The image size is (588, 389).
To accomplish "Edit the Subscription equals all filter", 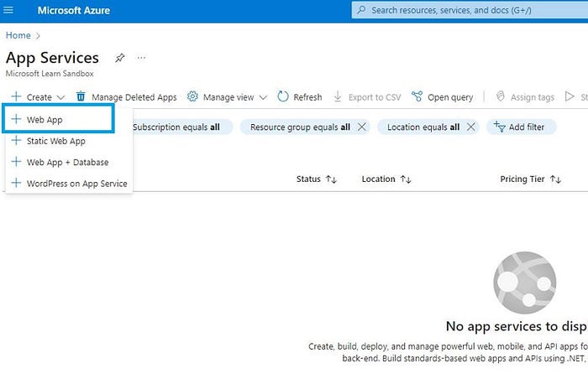I will coord(182,127).
